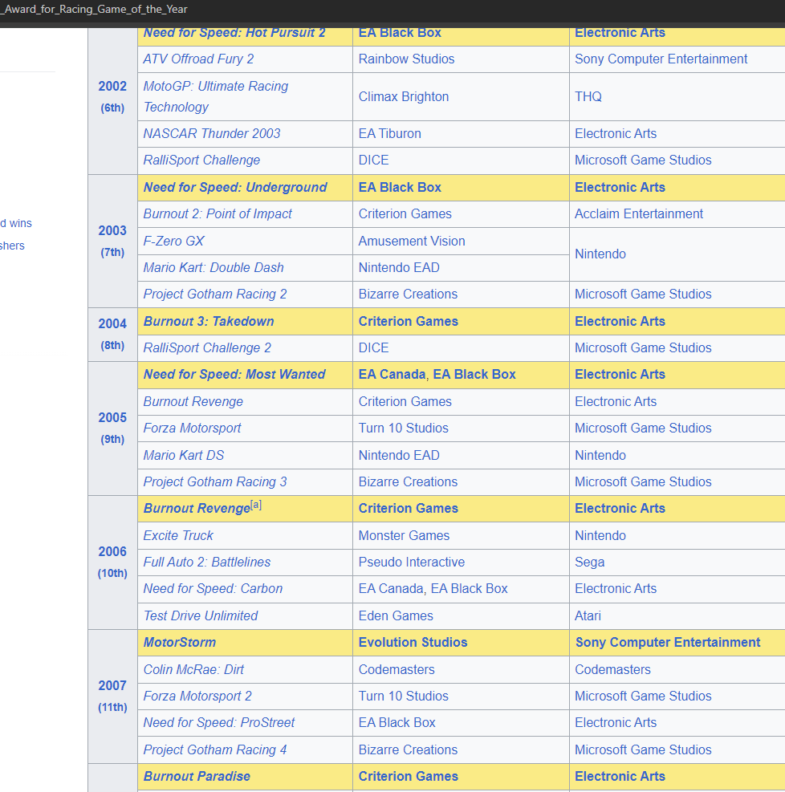Open the F-Zero GX link
This screenshot has width=785, height=792.
pos(173,241)
